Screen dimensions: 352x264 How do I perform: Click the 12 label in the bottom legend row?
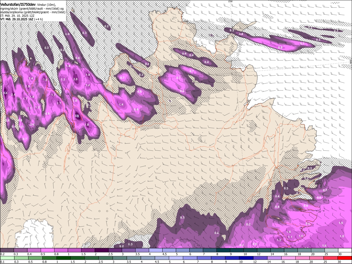coord(255,262)
